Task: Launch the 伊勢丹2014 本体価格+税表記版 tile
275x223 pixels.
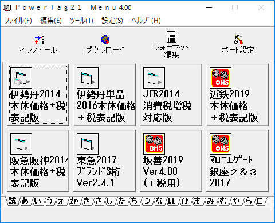Action: point(38,95)
